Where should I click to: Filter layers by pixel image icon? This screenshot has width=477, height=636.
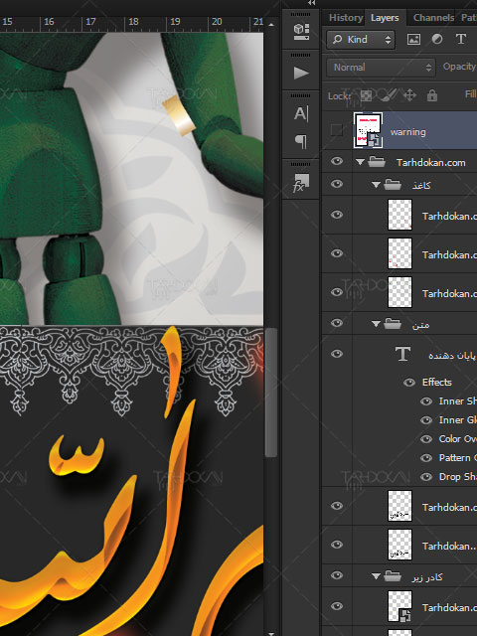pos(413,40)
